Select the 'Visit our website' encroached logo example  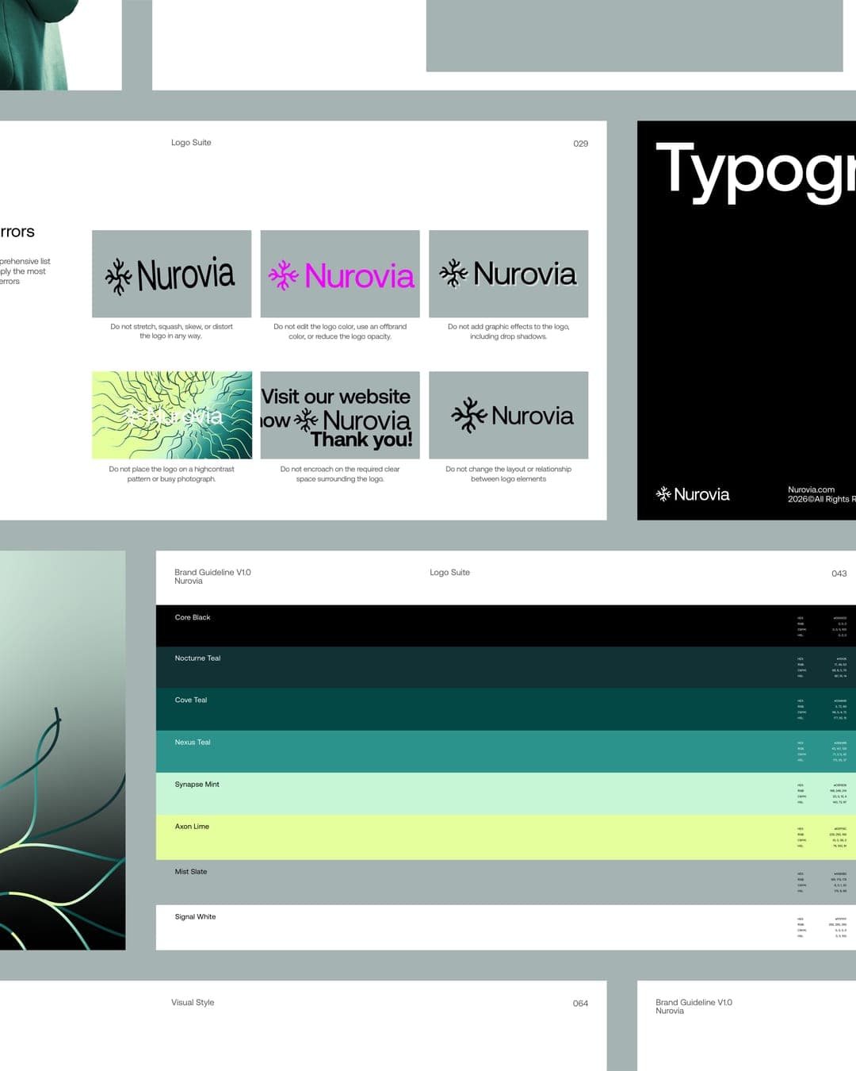[x=340, y=415]
